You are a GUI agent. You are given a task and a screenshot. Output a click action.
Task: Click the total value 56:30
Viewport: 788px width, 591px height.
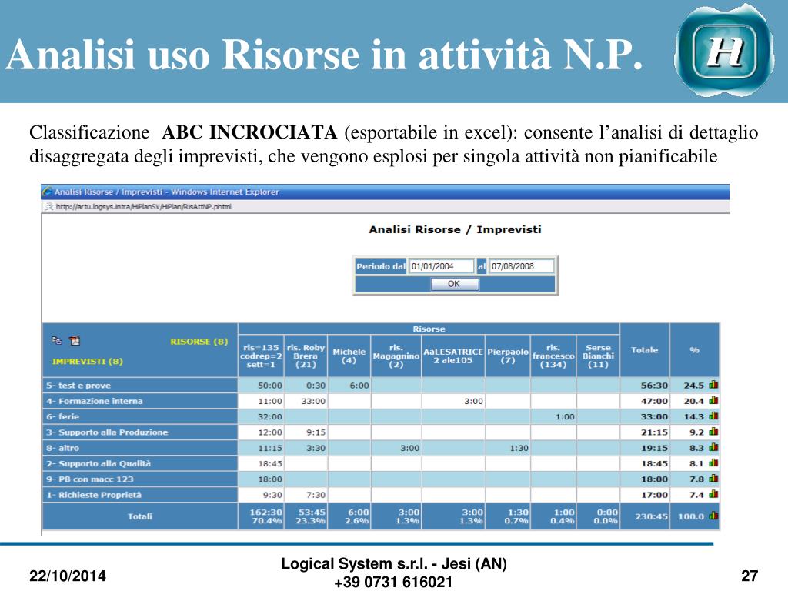coord(654,386)
